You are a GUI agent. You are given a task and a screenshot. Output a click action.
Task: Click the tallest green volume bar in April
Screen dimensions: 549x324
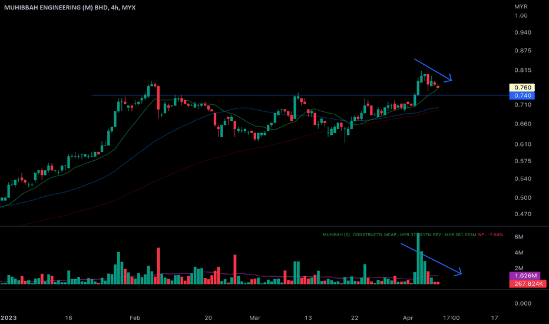[418, 259]
